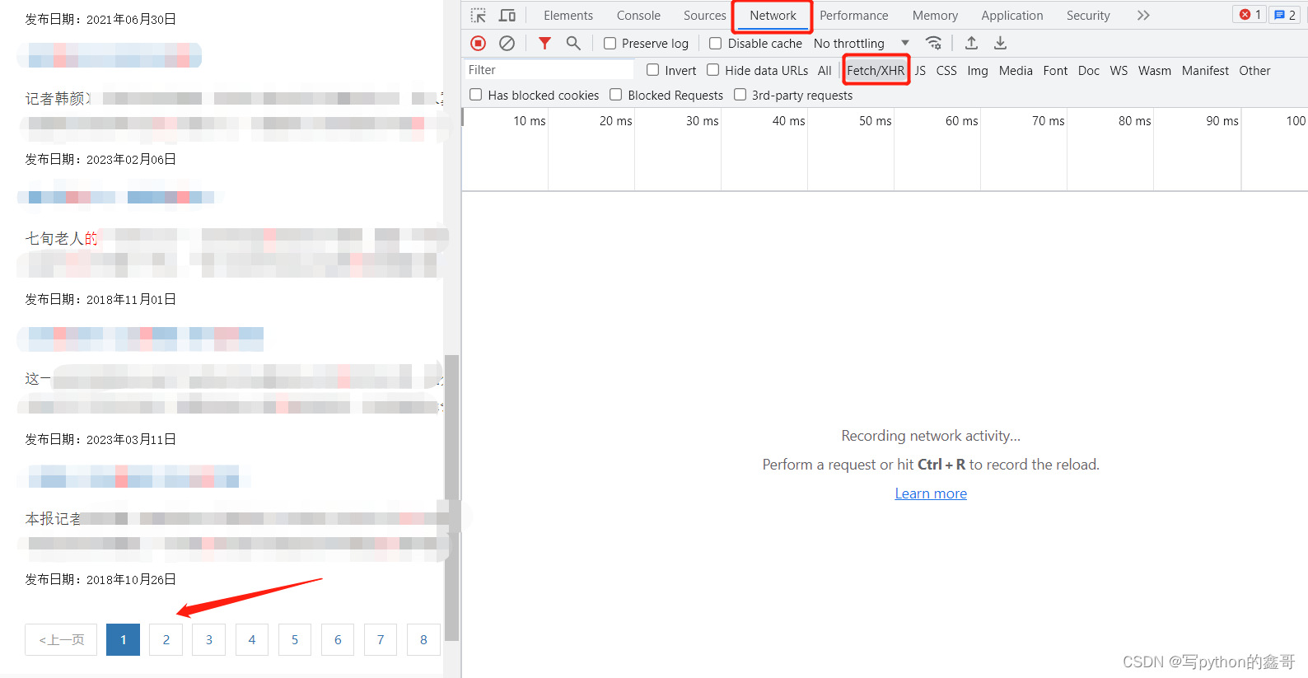Toggle the device toolbar icon
Viewport: 1308px width, 678px height.
507,16
